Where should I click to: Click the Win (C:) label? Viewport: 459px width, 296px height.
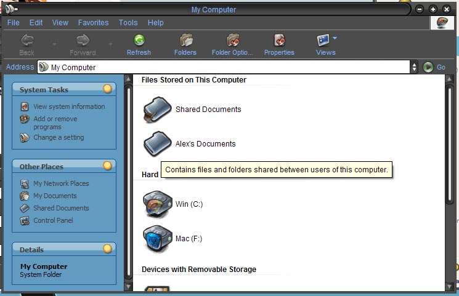[189, 204]
